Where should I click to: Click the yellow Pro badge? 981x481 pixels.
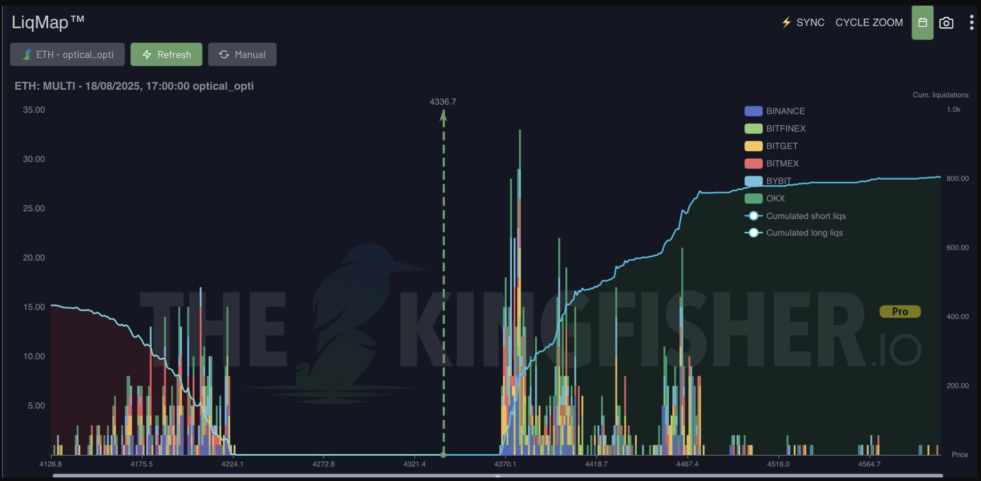(x=900, y=312)
